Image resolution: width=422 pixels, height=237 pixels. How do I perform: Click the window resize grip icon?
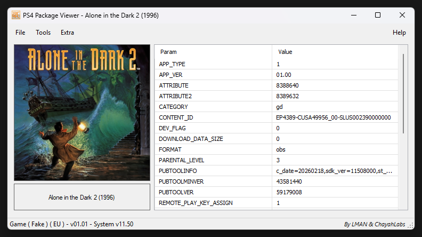411,226
